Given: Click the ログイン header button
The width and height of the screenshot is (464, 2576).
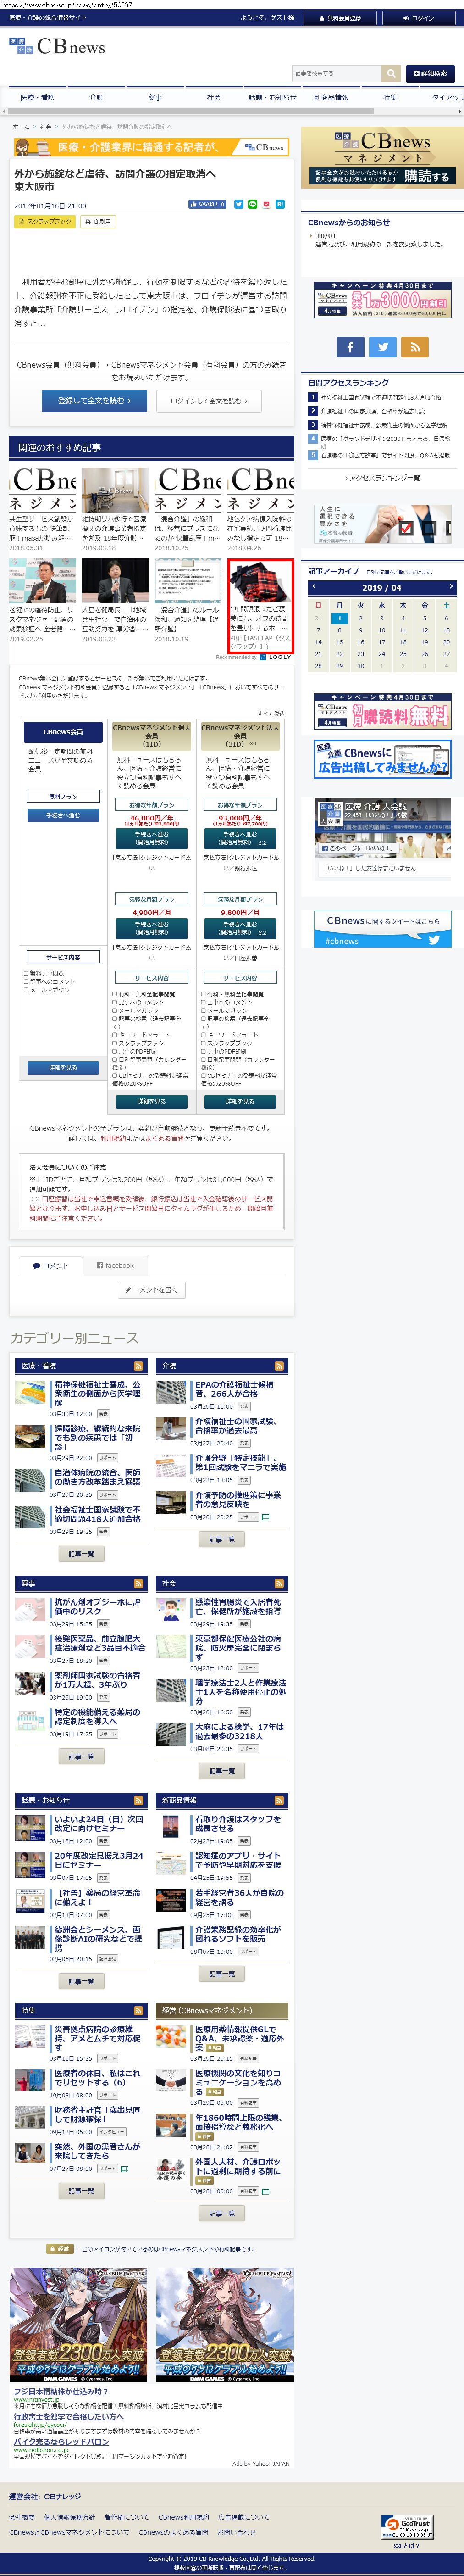Looking at the screenshot, I should (x=418, y=17).
